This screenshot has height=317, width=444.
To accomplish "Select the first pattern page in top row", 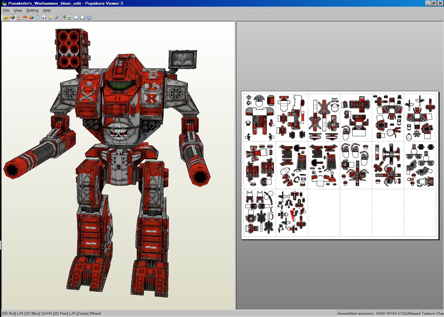I will 260,118.
